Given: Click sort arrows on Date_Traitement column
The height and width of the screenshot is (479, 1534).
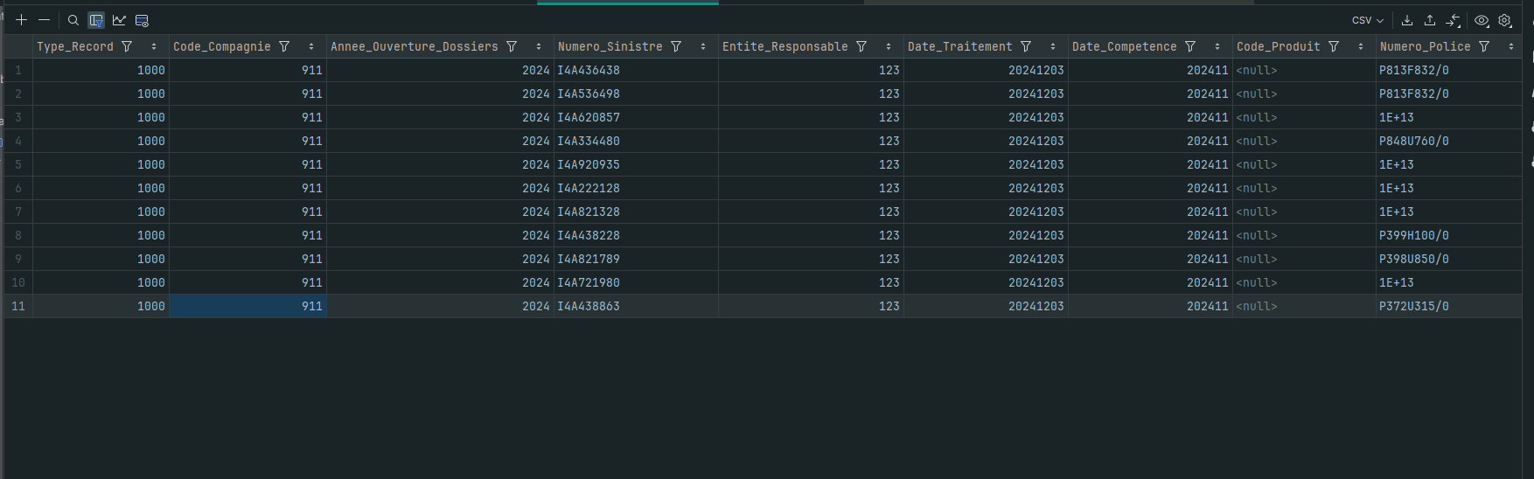Looking at the screenshot, I should (1053, 46).
